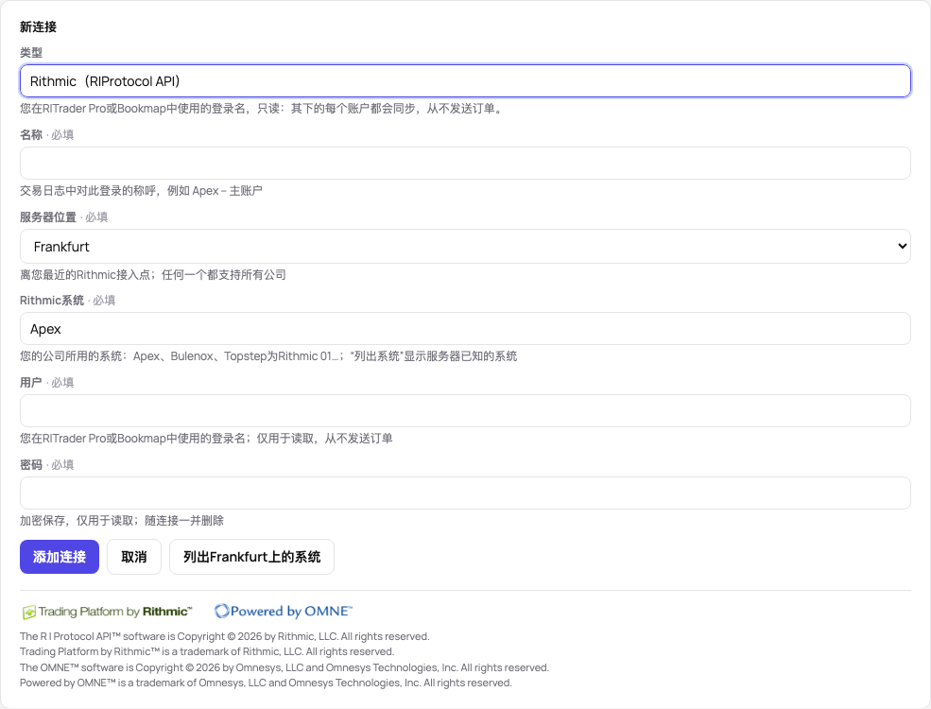Focus the 密码 input field

pos(465,493)
